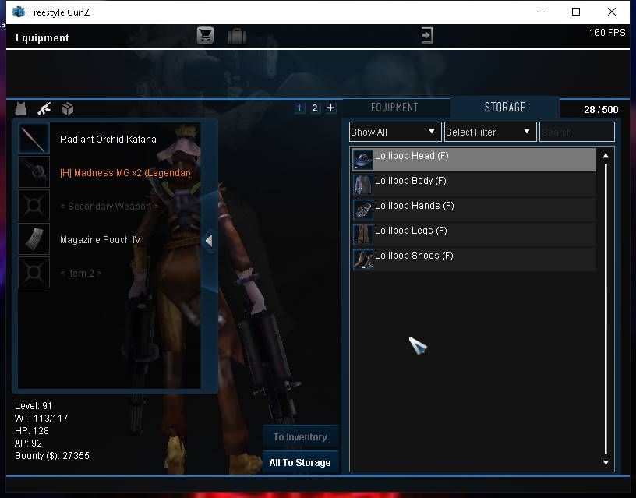Click the exit door icon
The height and width of the screenshot is (498, 636).
point(426,35)
